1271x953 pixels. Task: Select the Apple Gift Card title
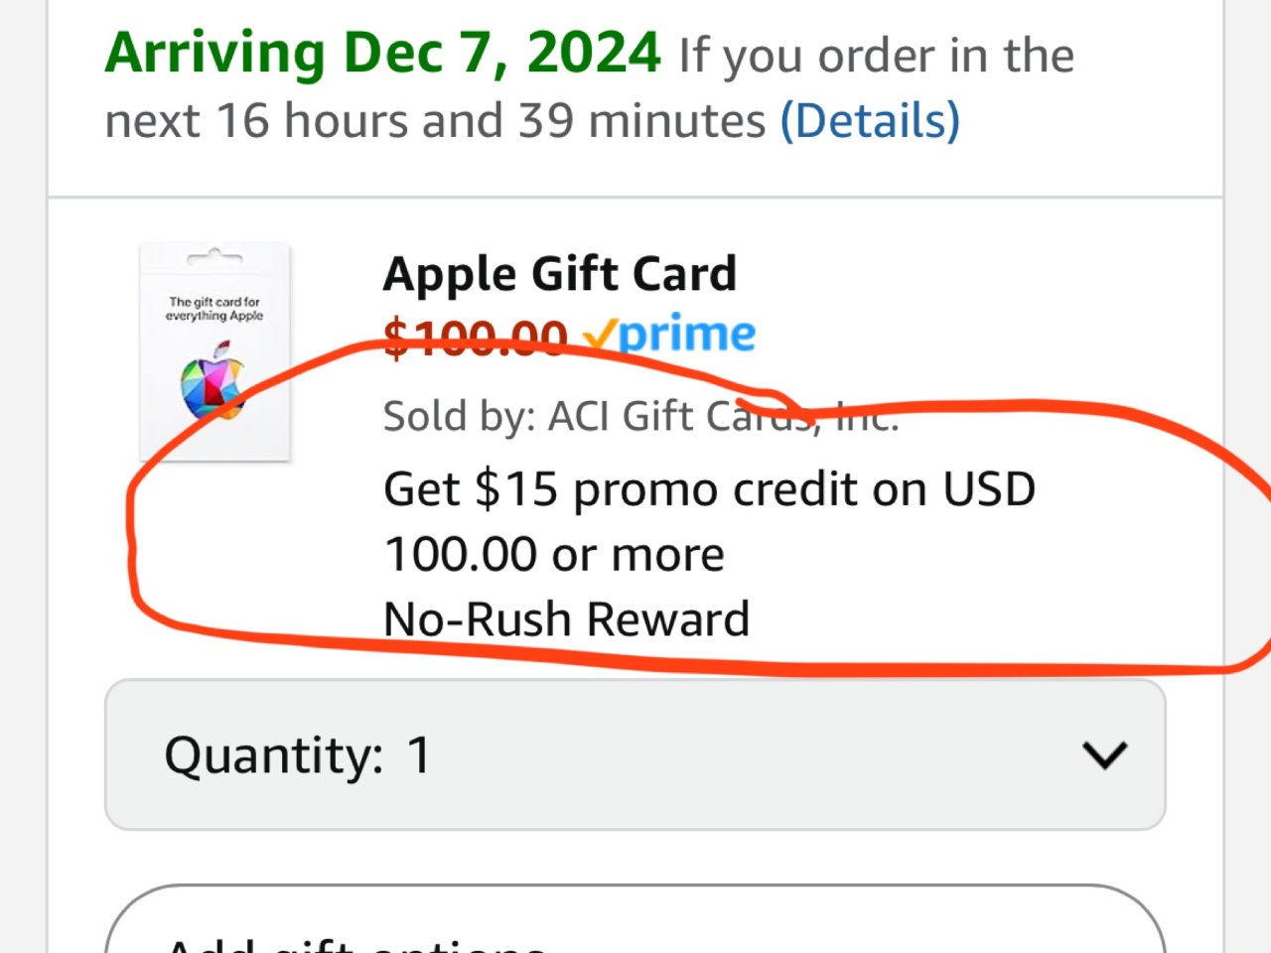(559, 274)
